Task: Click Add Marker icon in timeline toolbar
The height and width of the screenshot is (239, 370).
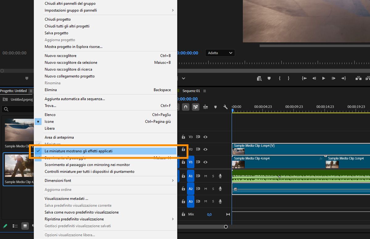Action: pyautogui.click(x=216, y=107)
